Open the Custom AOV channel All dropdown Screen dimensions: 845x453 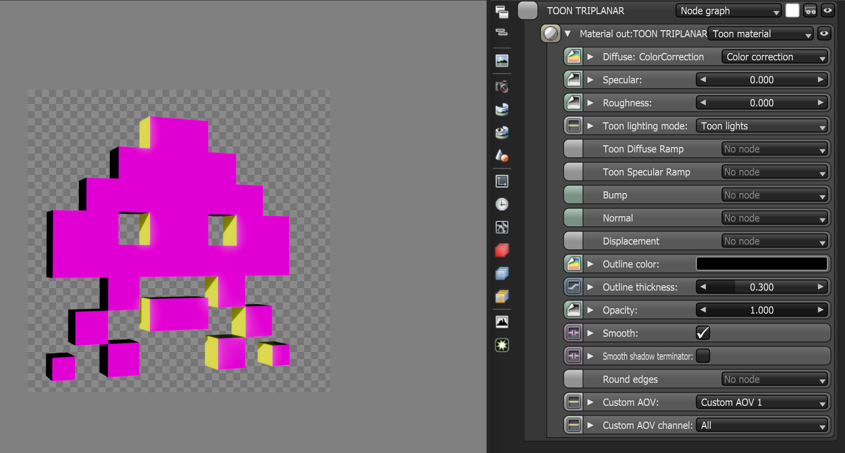click(762, 425)
